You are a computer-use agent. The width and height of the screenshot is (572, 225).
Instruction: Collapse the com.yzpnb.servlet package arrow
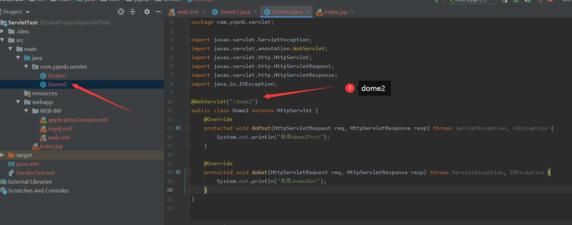pyautogui.click(x=26, y=67)
